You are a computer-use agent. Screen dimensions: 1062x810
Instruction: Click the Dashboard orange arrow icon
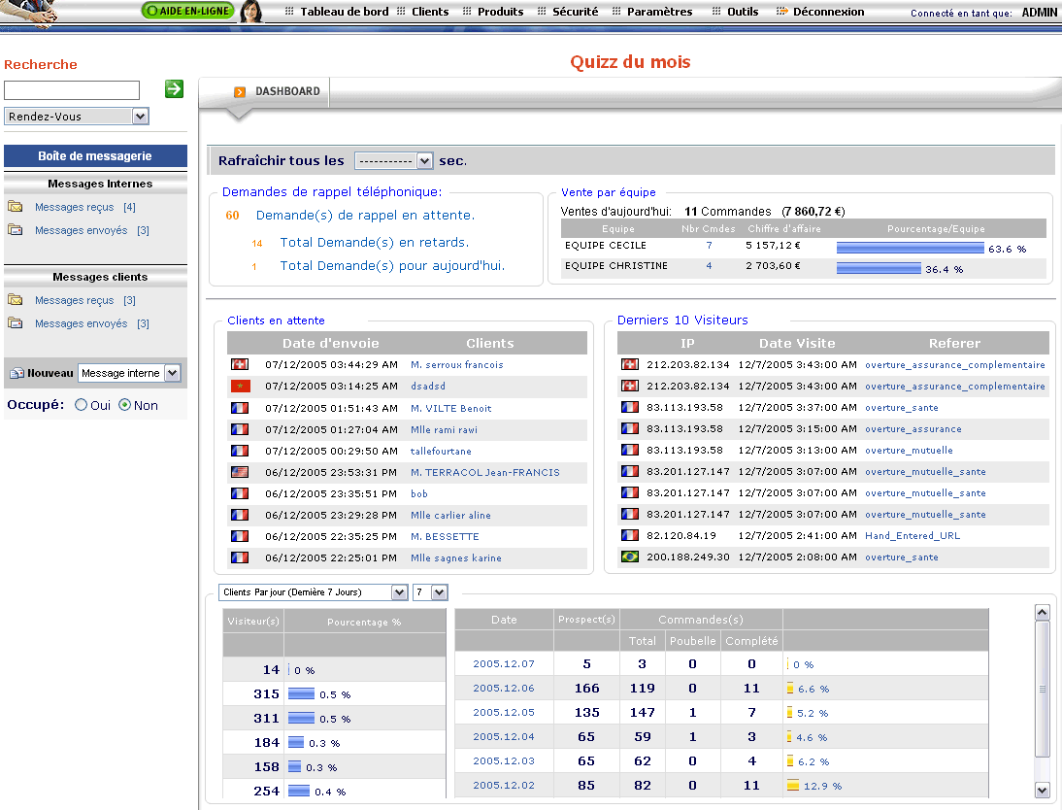[x=240, y=92]
